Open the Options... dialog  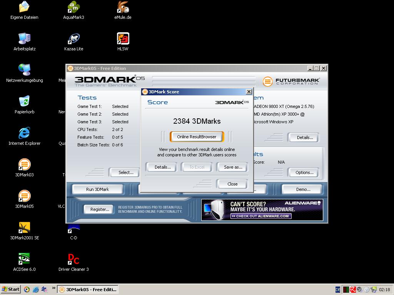(304, 172)
